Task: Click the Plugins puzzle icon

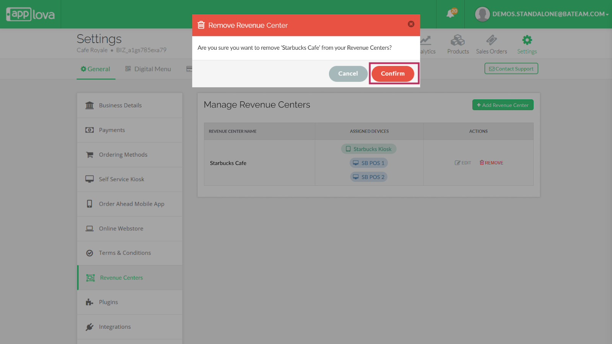Action: point(90,302)
